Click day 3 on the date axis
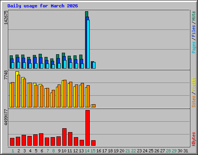 (x=24, y=151)
